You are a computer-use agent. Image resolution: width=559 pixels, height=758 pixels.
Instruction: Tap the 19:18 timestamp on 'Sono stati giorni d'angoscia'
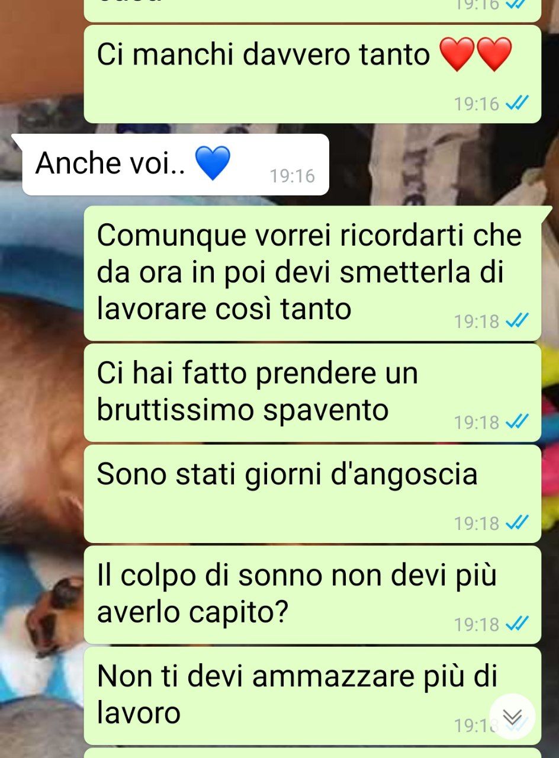click(477, 523)
